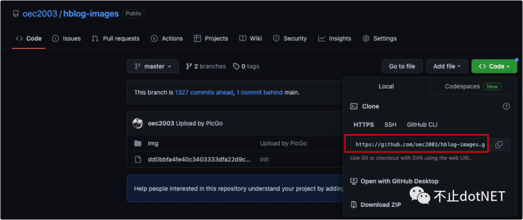
Task: Click the oec2003 avatar thumbnail
Action: point(138,123)
